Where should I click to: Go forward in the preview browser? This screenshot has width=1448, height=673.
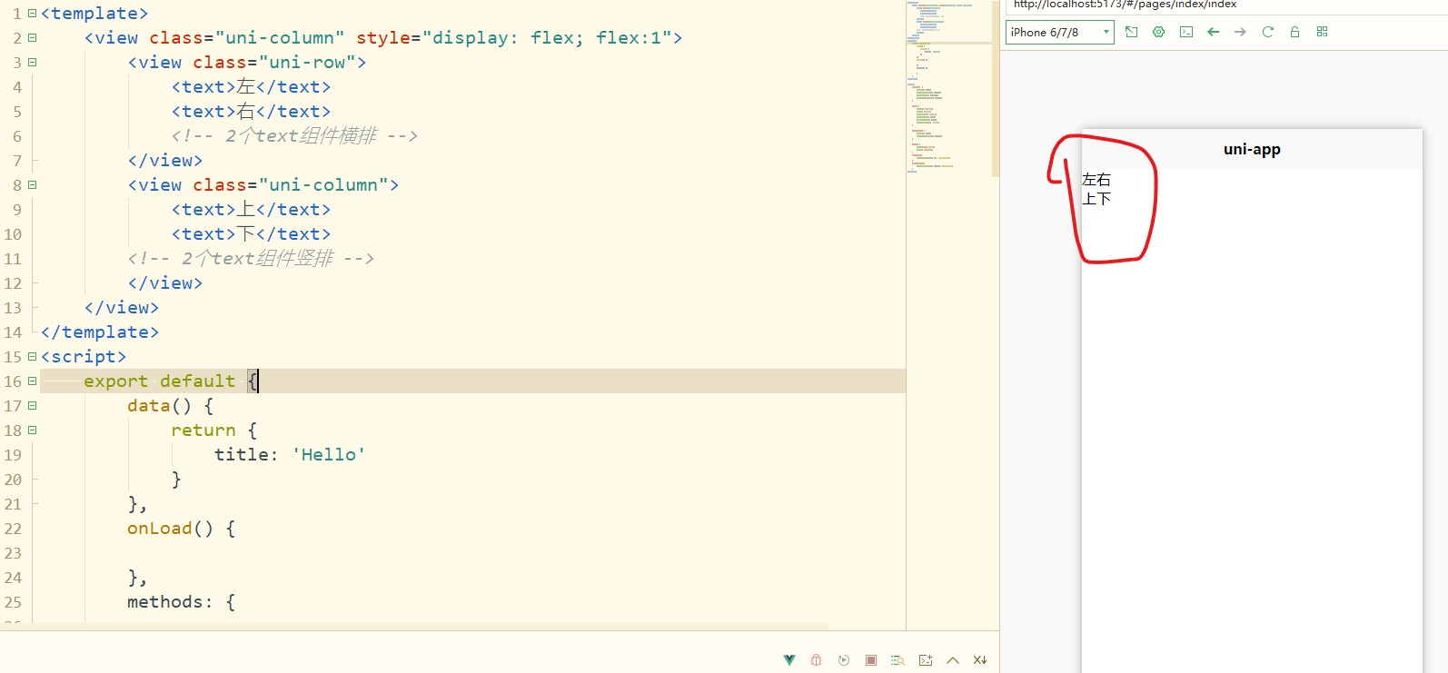pos(1240,32)
